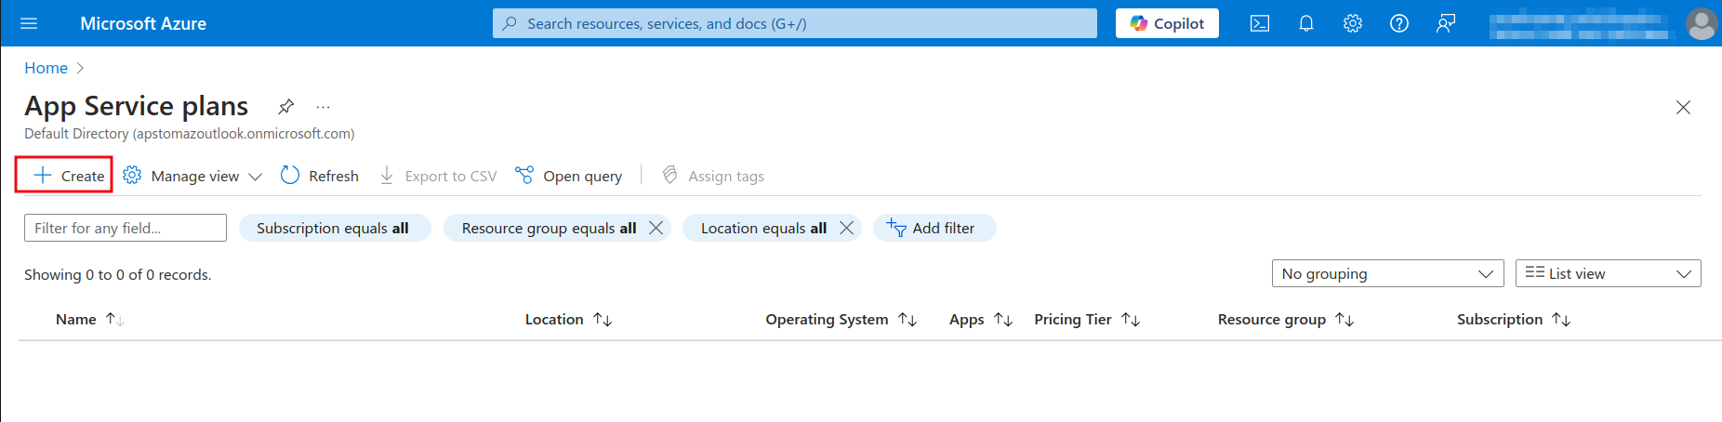Click the Filter for any field input
This screenshot has width=1722, height=422.
126,228
